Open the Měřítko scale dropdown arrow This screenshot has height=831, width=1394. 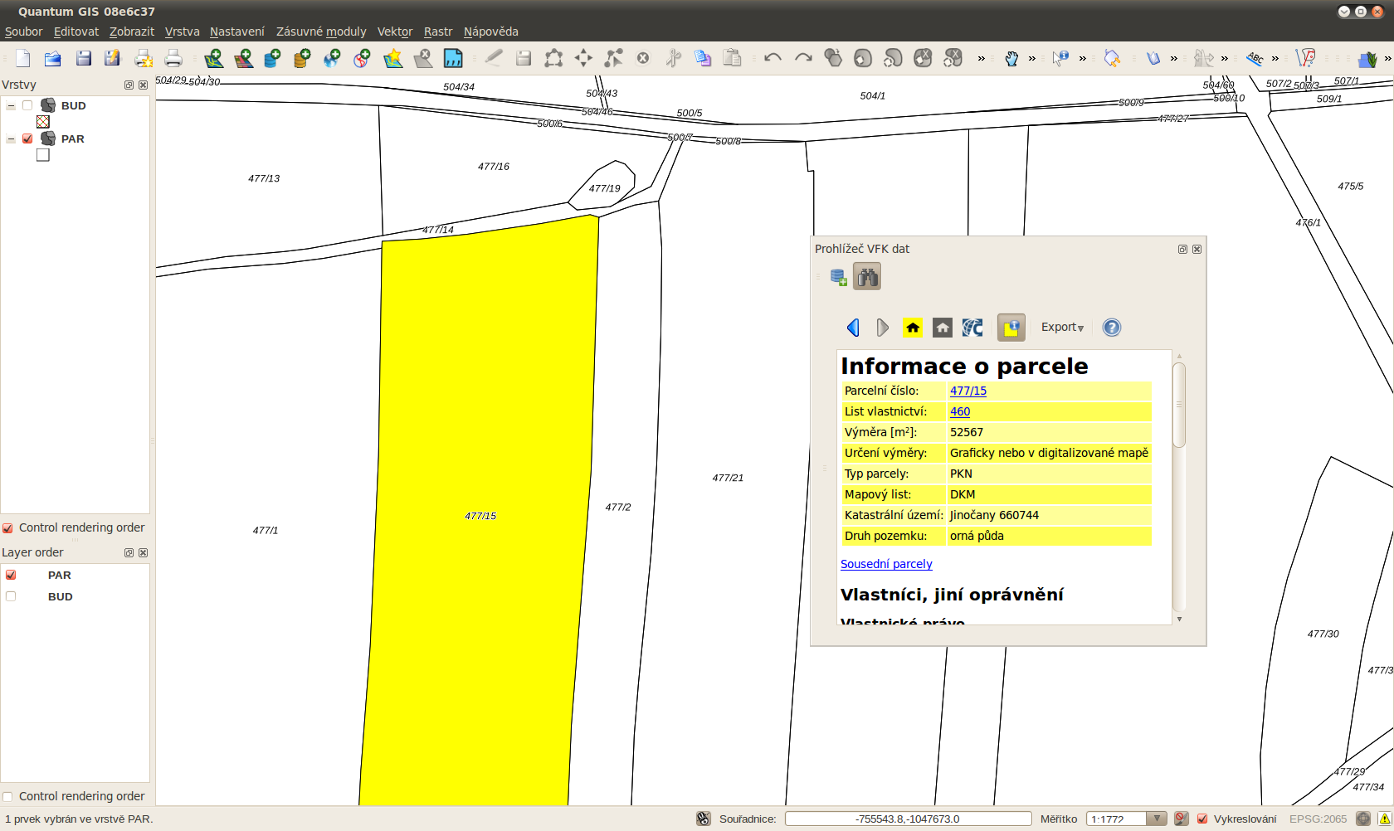[1157, 819]
